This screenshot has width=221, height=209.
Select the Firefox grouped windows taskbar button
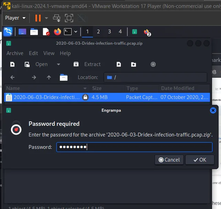tap(147, 32)
